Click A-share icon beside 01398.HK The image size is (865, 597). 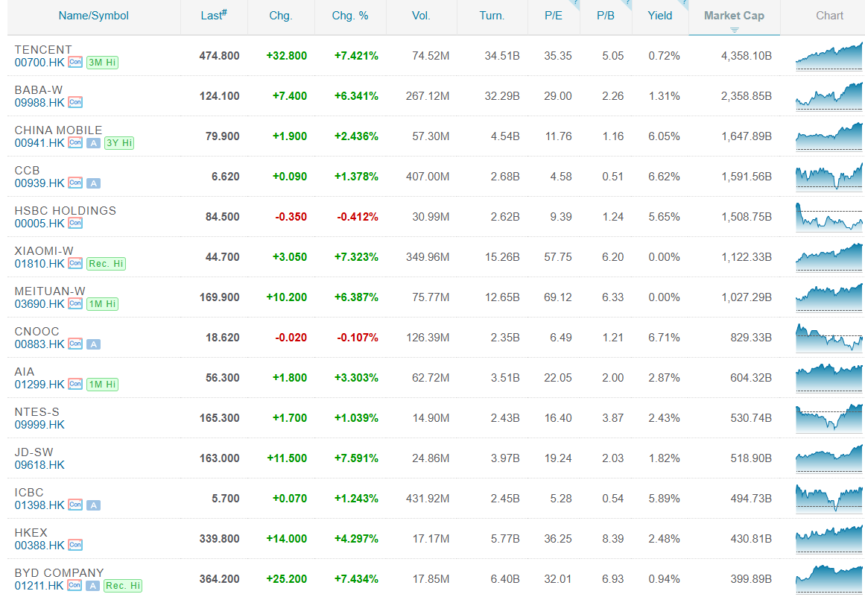click(x=94, y=506)
